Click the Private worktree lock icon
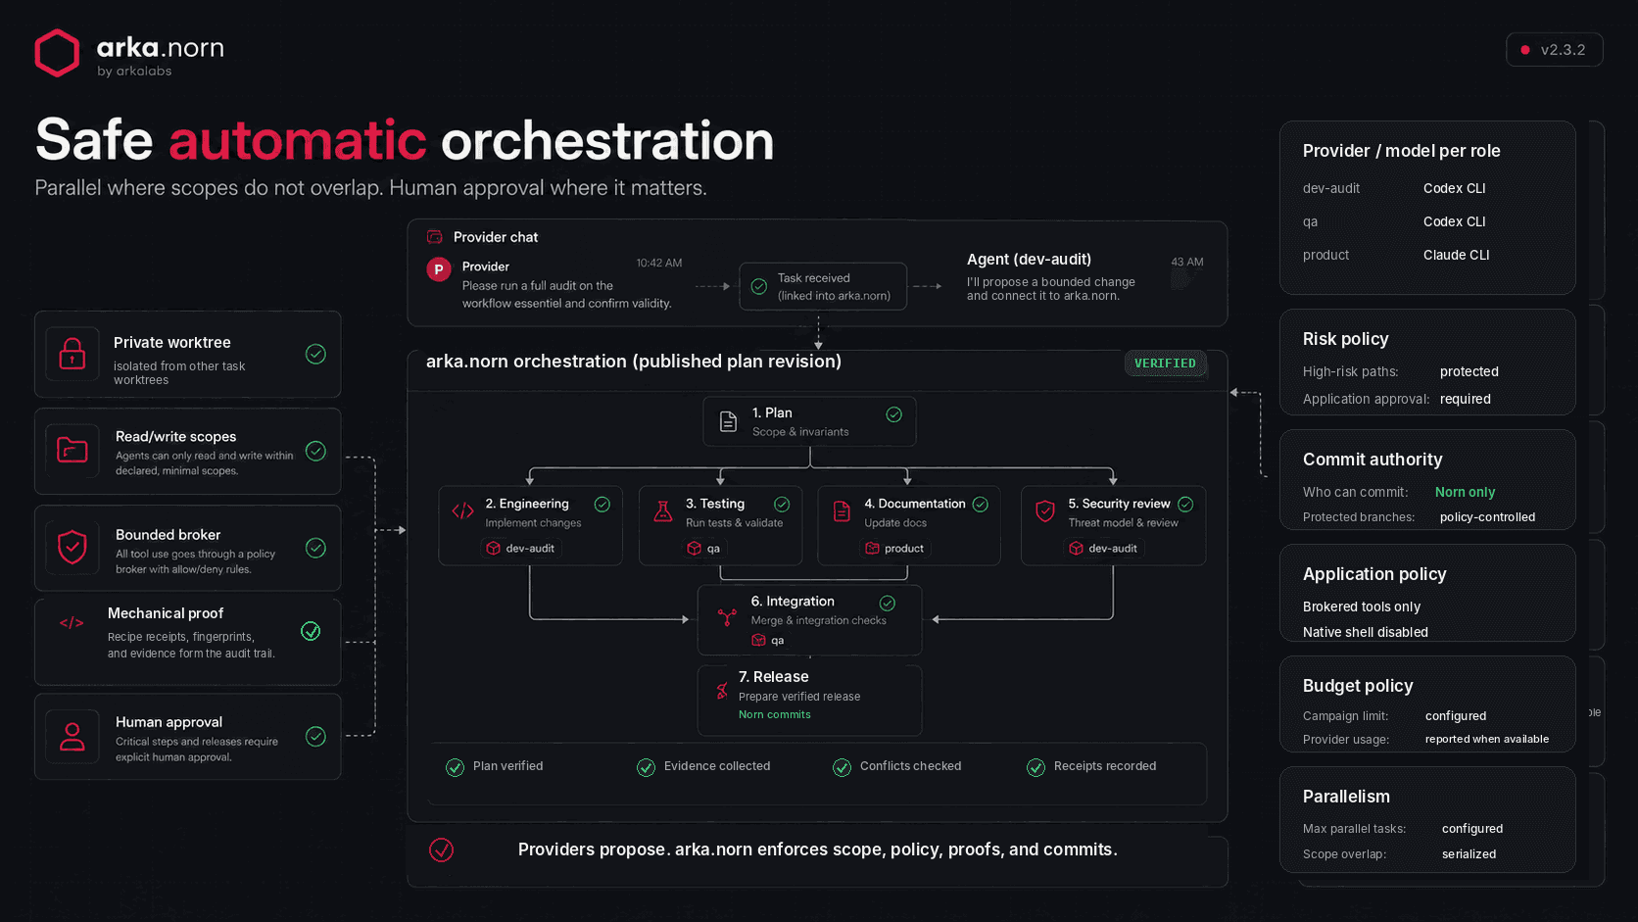 click(72, 354)
